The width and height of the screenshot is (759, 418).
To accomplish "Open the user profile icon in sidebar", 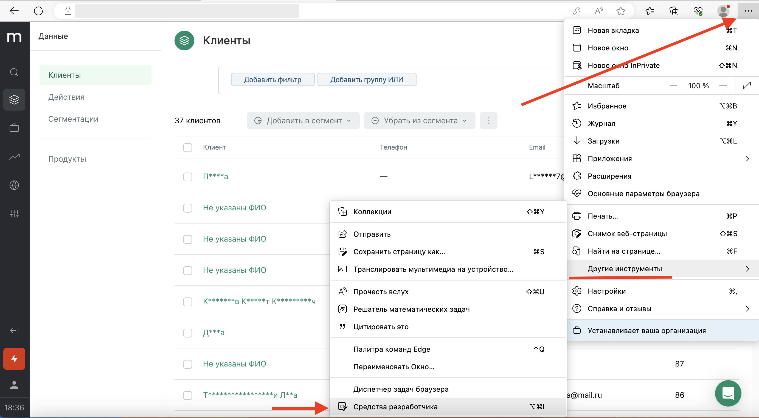I will pyautogui.click(x=14, y=385).
